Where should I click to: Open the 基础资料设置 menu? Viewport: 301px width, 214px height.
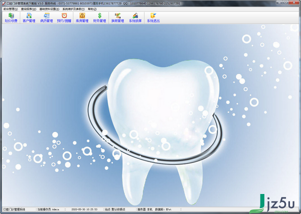pos(49,9)
